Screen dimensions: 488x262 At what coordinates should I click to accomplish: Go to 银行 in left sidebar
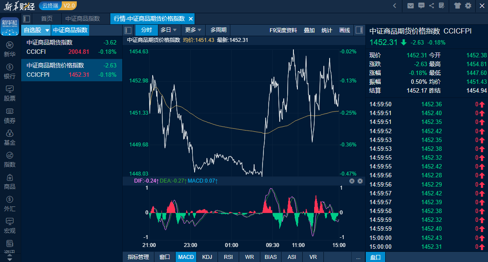click(10, 71)
